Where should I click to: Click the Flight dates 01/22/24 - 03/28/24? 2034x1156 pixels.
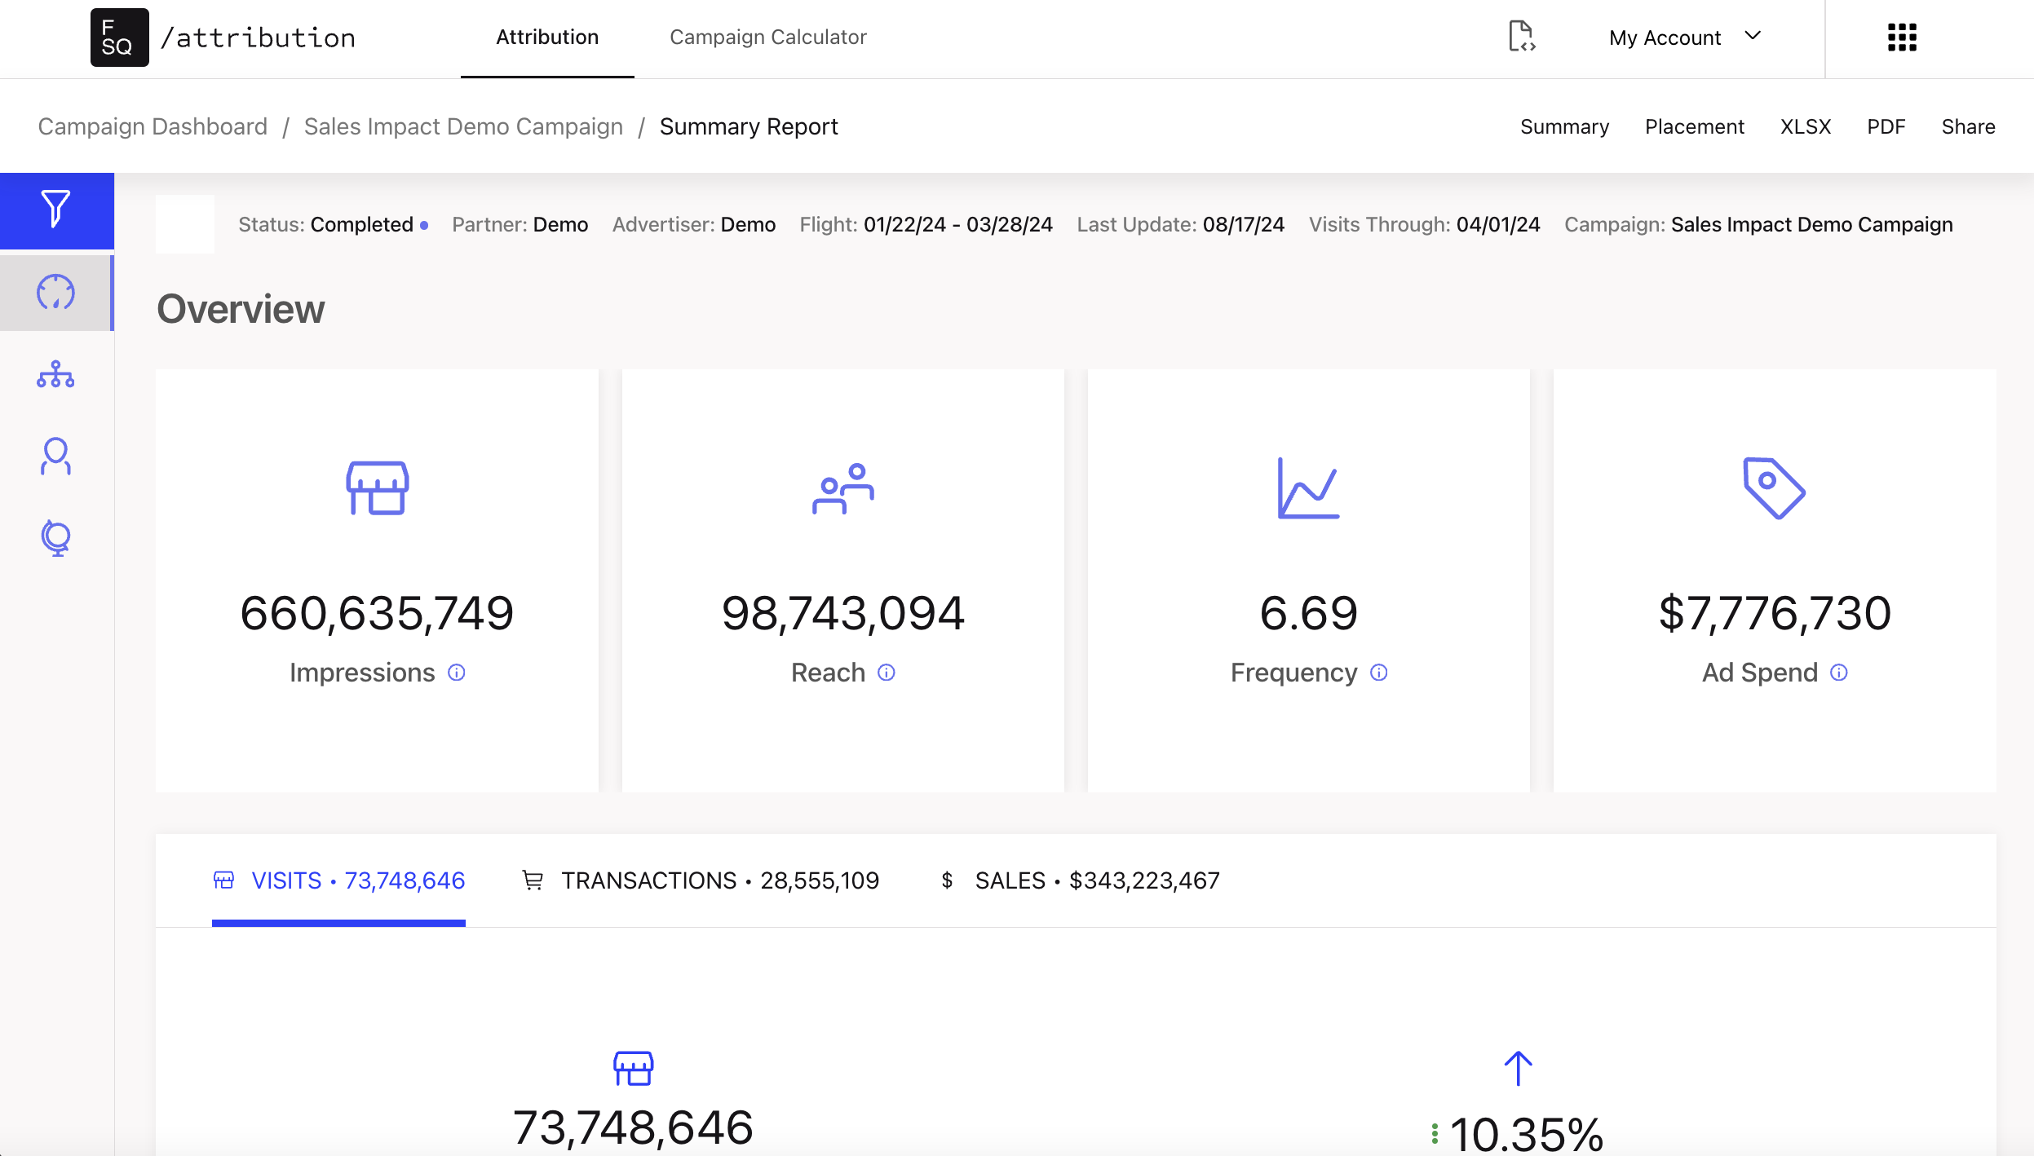pos(926,224)
